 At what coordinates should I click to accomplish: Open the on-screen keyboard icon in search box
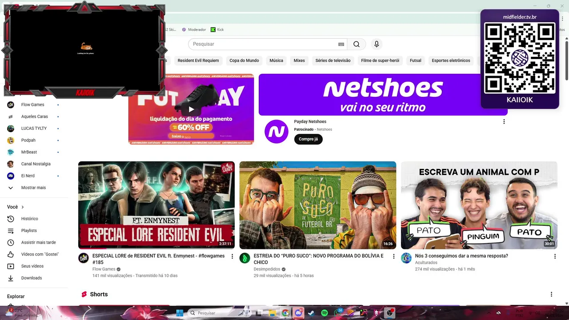341,44
